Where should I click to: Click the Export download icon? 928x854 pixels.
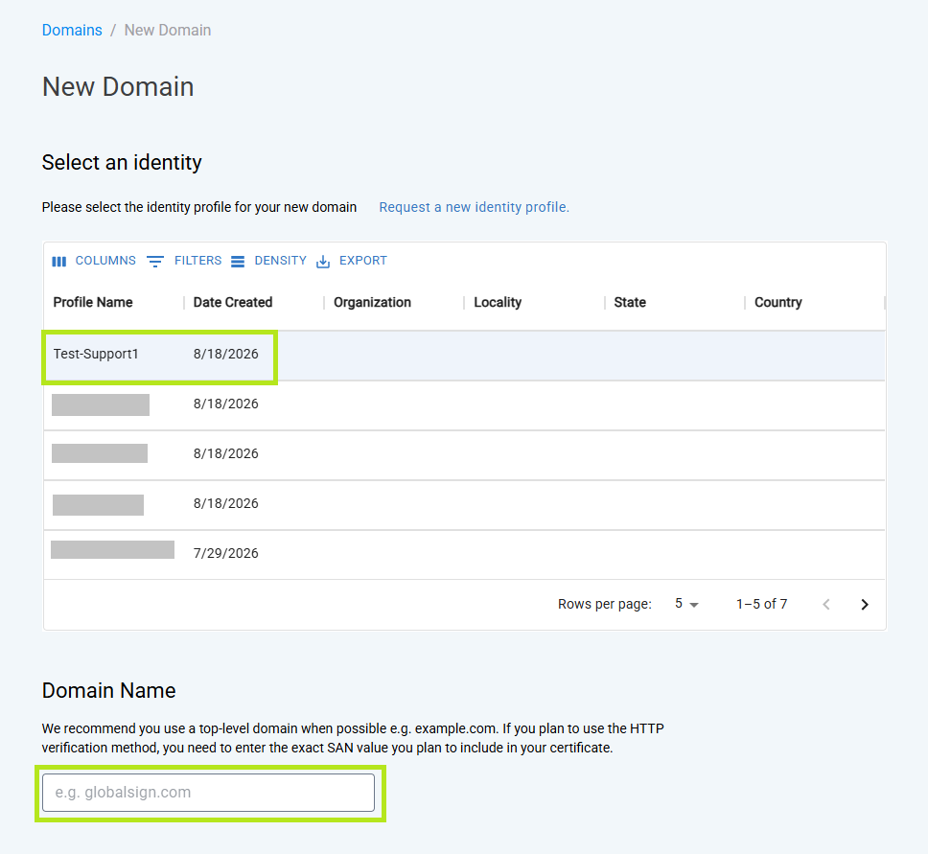coord(322,261)
